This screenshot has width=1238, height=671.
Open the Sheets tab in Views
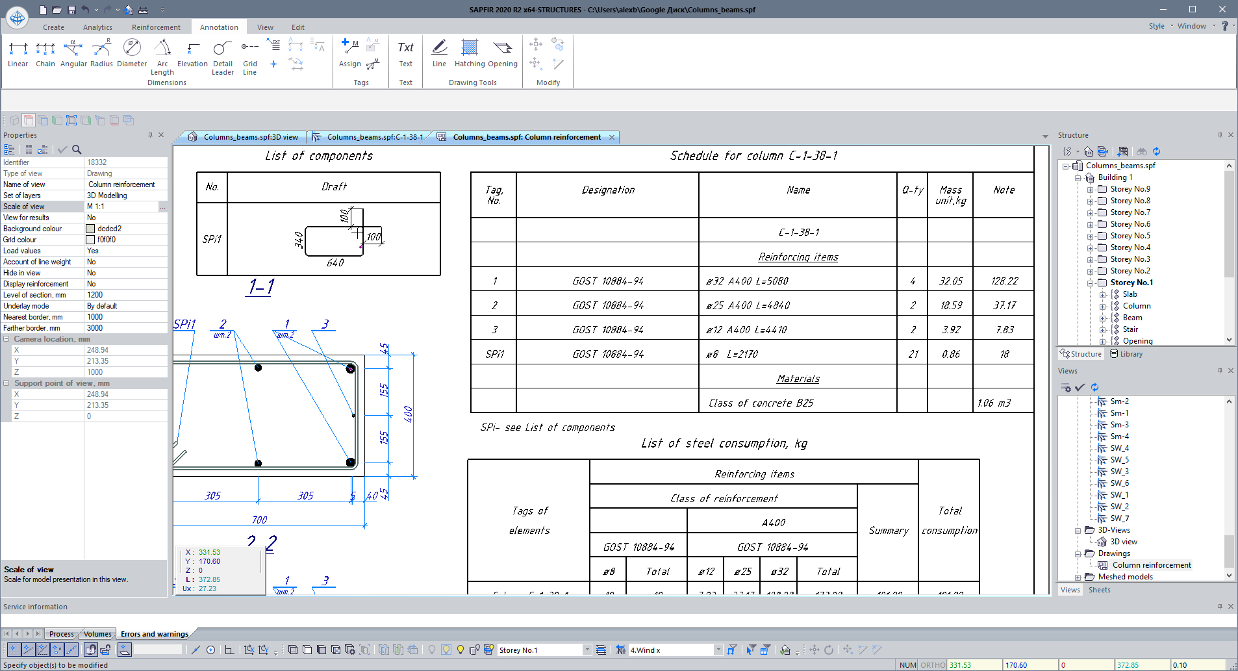click(1099, 590)
